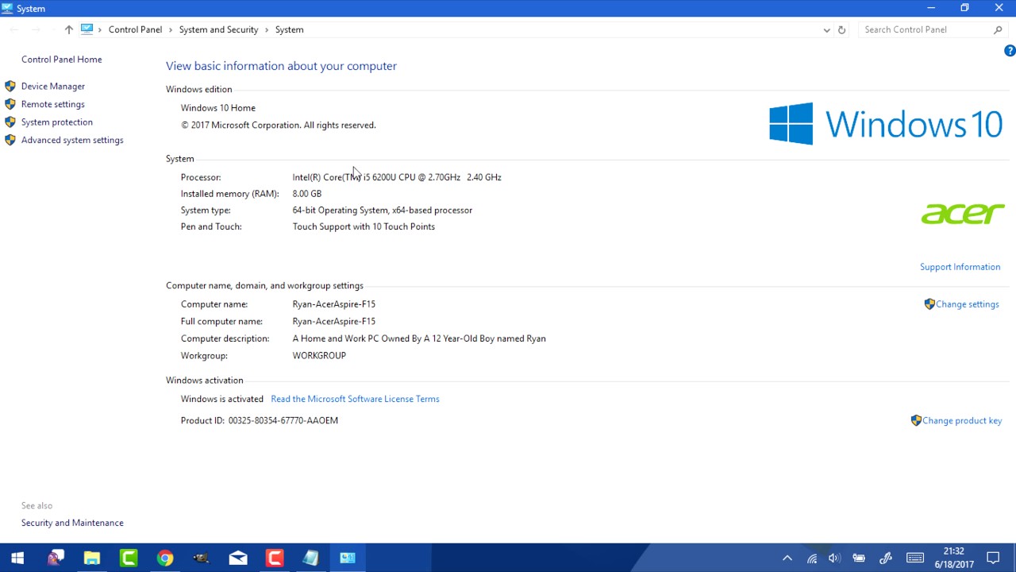
Task: Launch the green Camtasia taskbar icon
Action: 128,558
